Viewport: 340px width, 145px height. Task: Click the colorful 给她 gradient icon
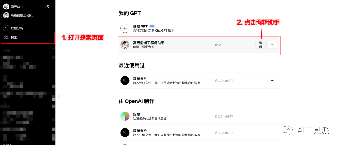tap(125, 116)
